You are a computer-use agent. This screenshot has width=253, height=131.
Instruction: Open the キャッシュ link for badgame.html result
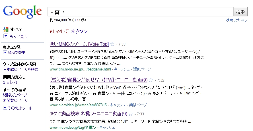122,69
